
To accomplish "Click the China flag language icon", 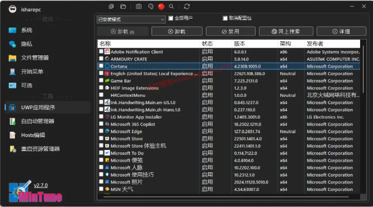I will coord(161,7).
